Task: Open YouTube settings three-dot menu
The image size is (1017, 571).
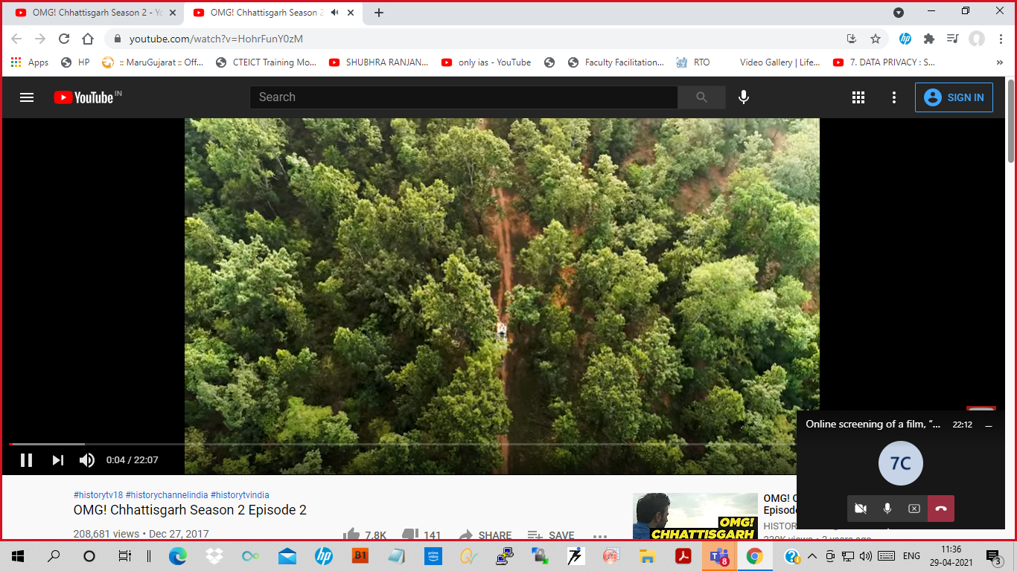Action: coord(894,97)
